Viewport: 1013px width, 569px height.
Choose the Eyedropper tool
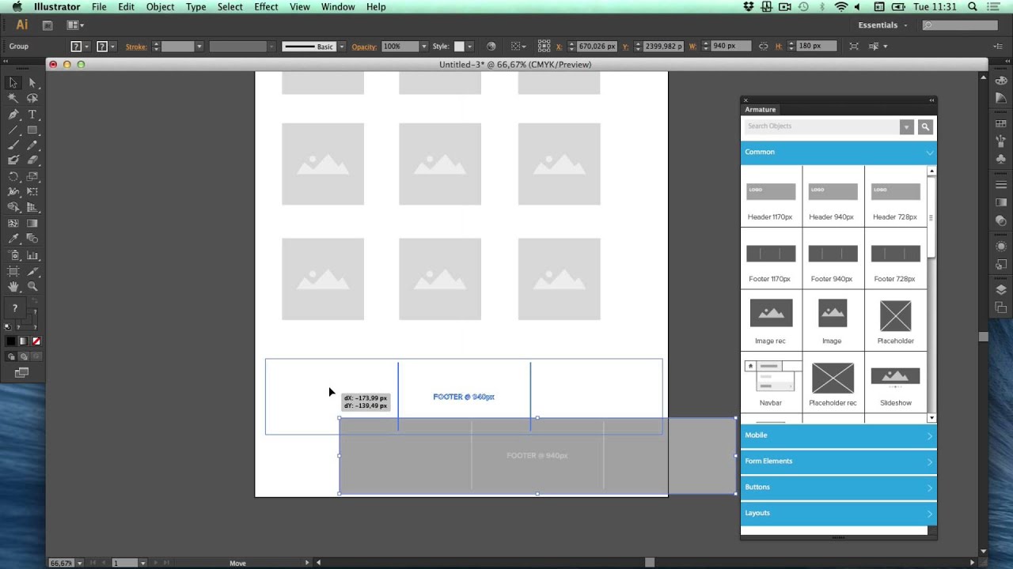pos(13,239)
